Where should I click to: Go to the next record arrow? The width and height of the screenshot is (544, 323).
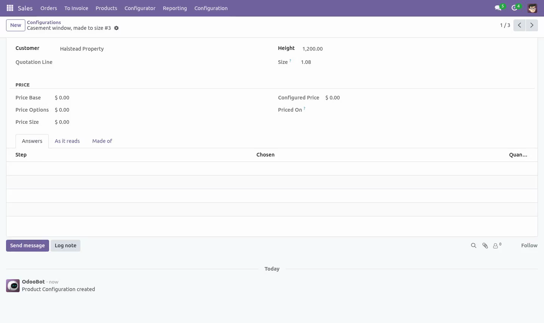pyautogui.click(x=532, y=25)
